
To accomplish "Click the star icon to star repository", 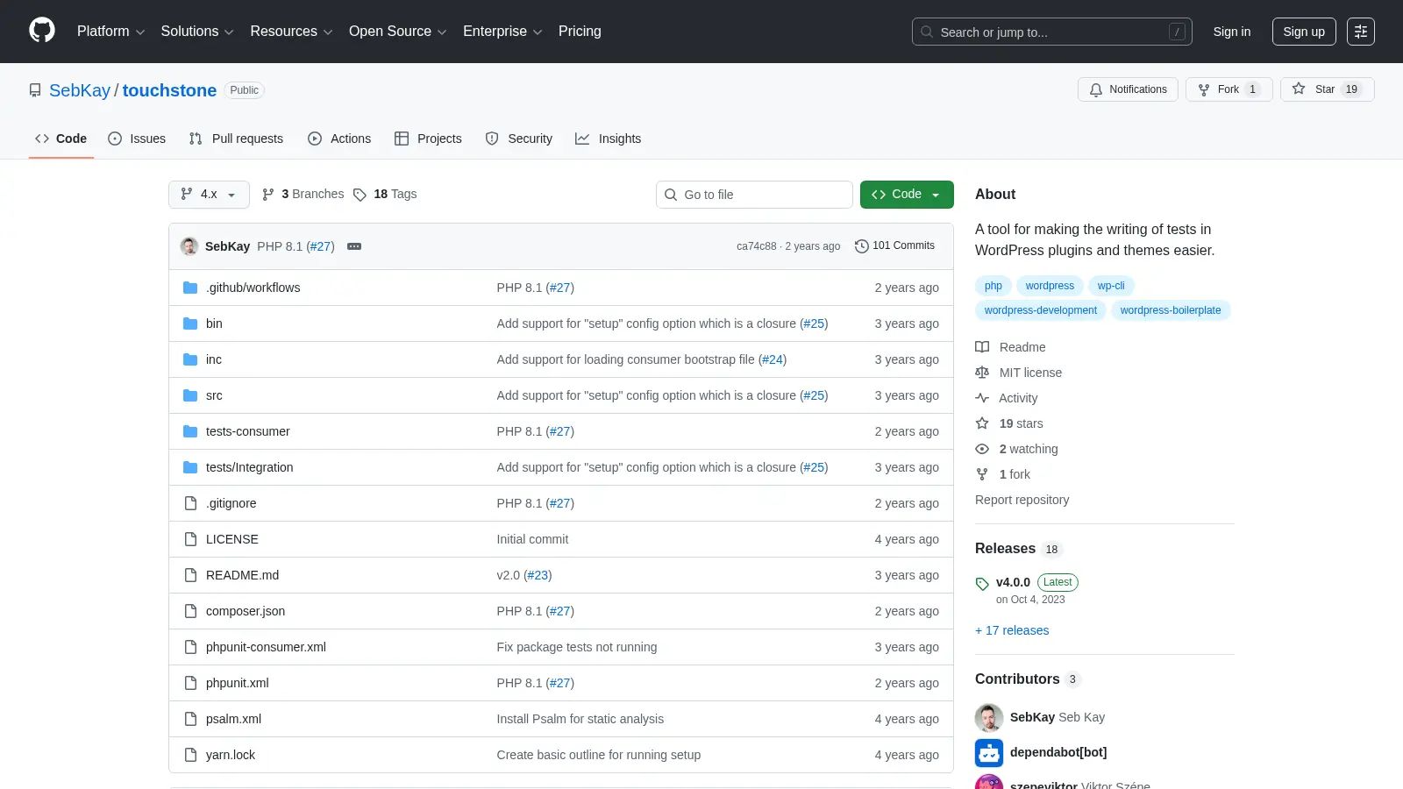I will [1299, 89].
